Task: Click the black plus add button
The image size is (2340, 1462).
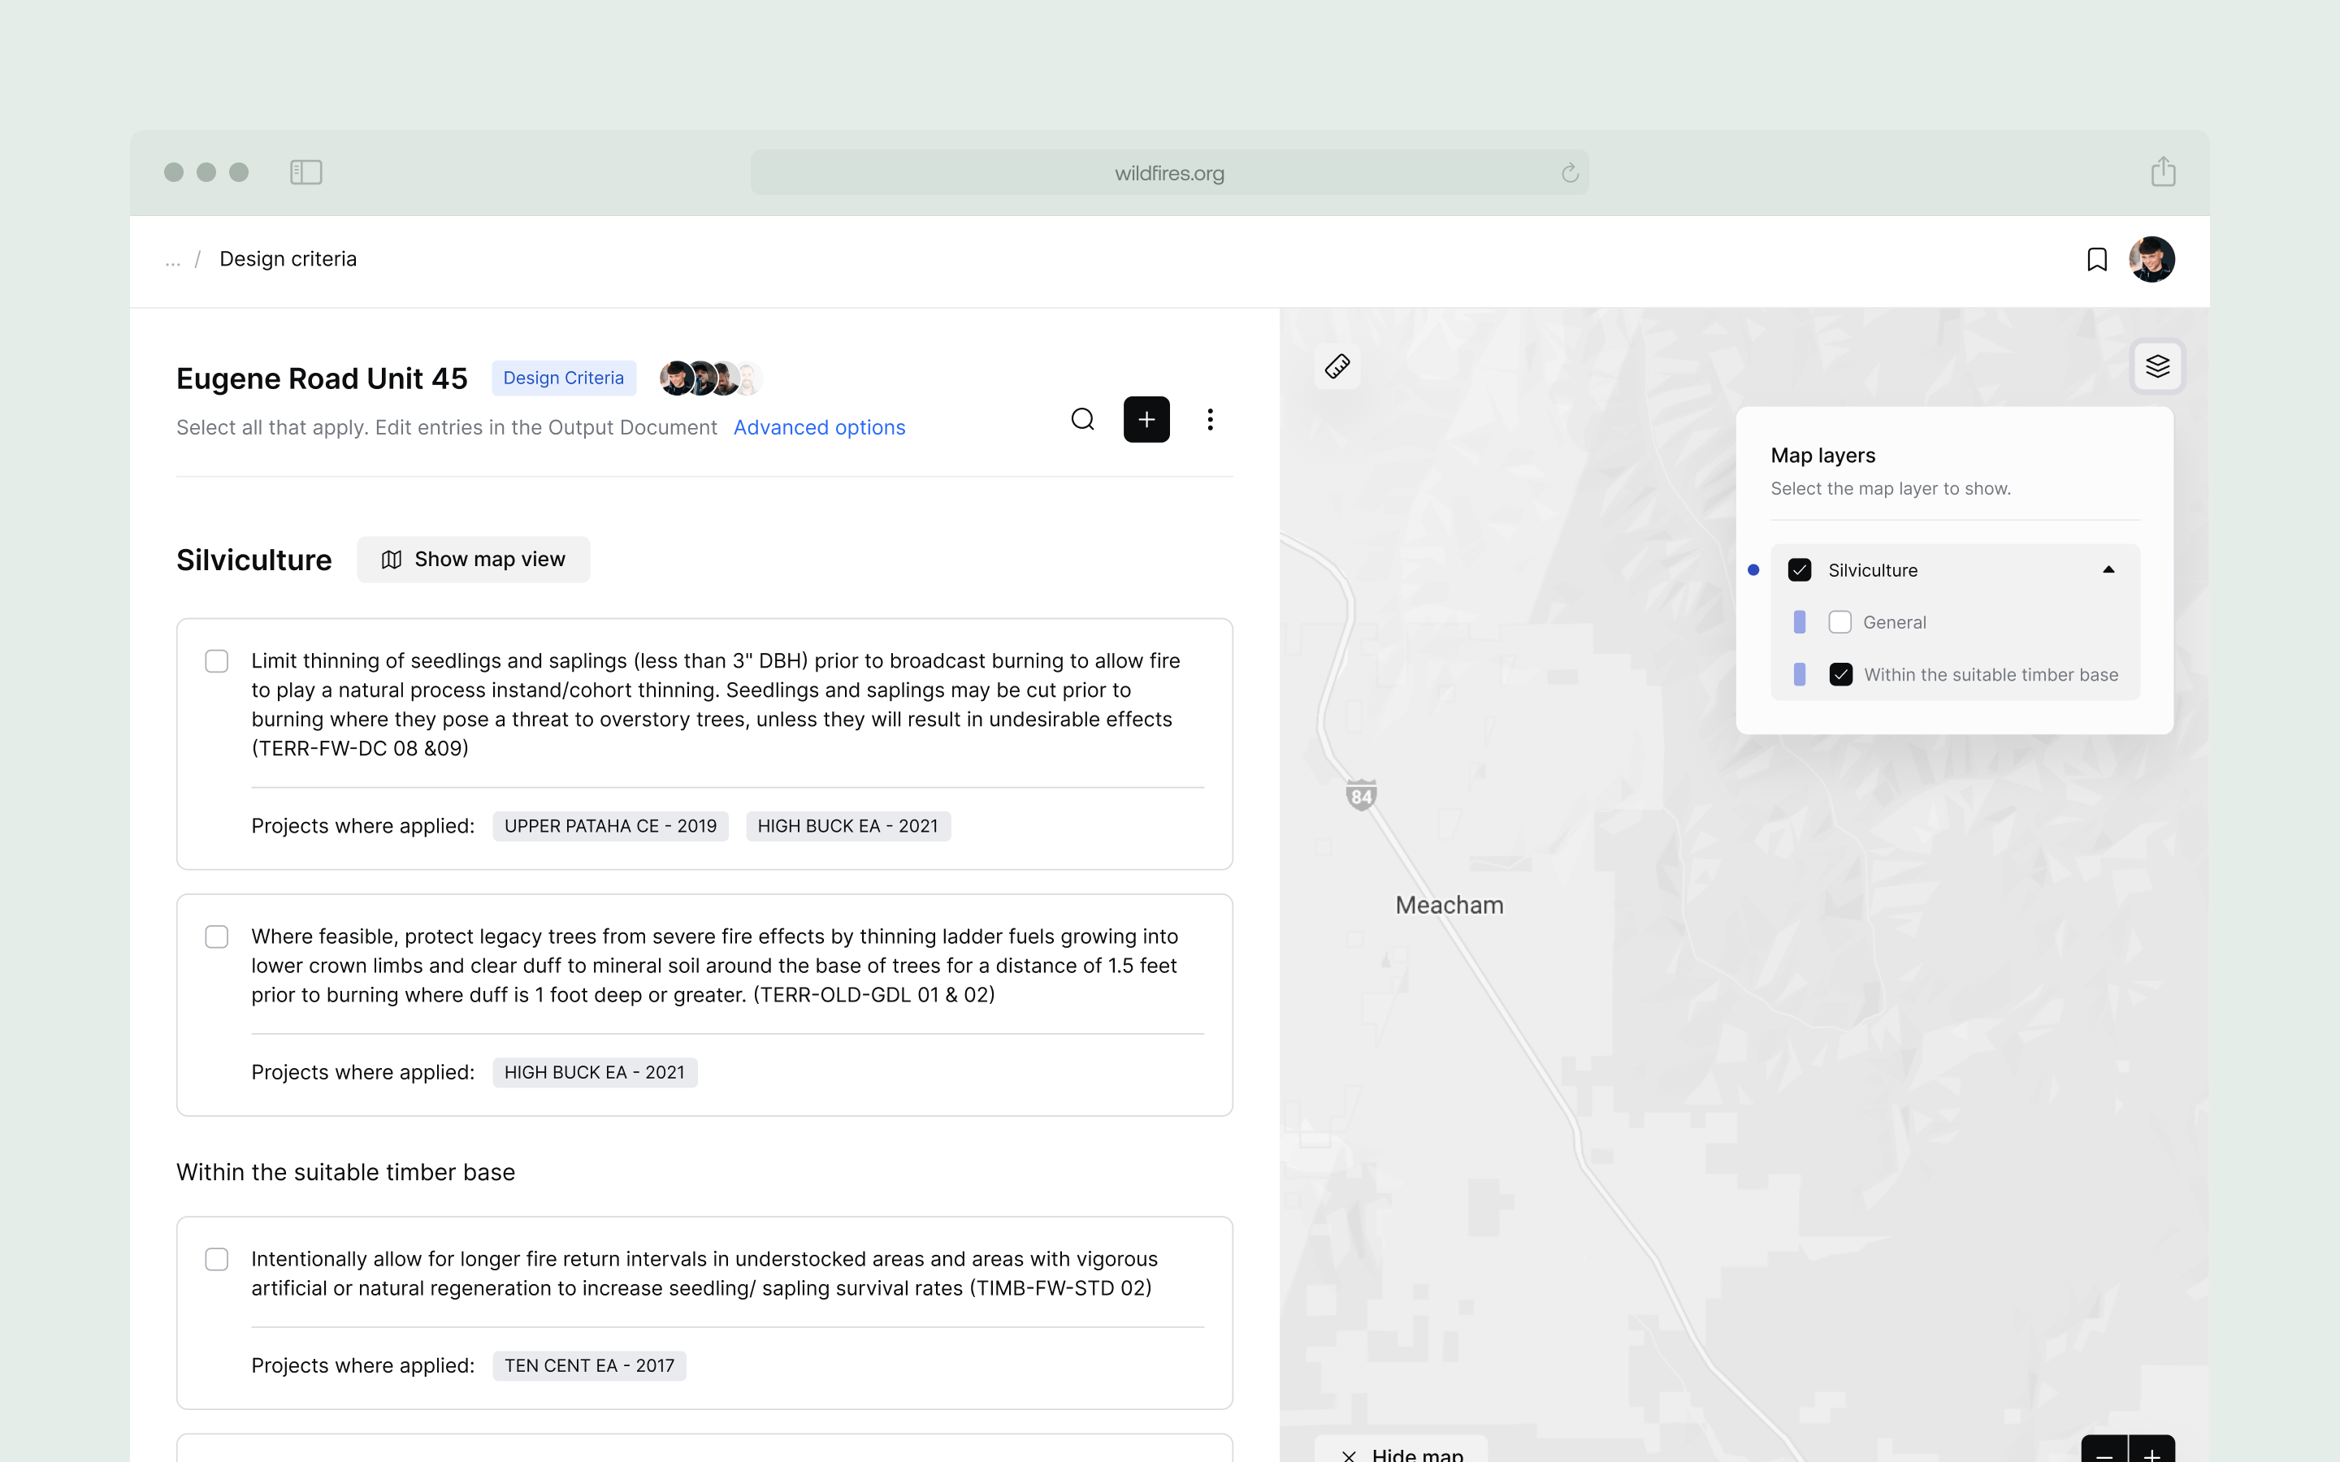Action: click(x=1146, y=420)
